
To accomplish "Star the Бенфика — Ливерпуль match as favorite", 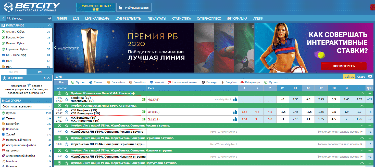I will click(66, 99).
